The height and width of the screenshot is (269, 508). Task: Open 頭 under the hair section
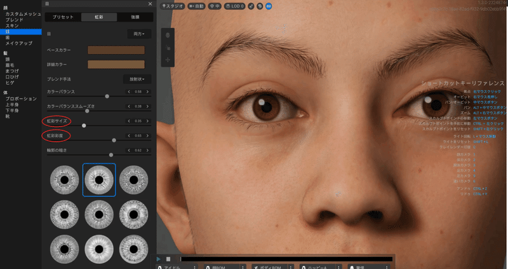[x=8, y=59]
